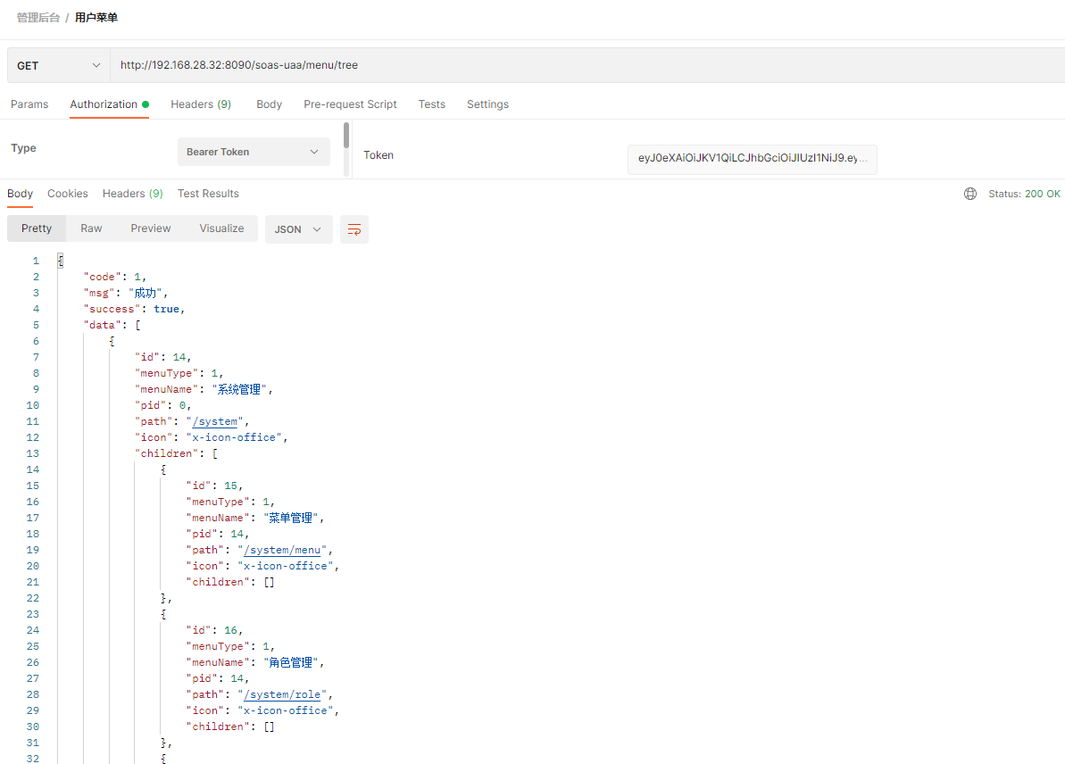The width and height of the screenshot is (1065, 764).
Task: Open the Pre-request Script tab
Action: click(350, 104)
